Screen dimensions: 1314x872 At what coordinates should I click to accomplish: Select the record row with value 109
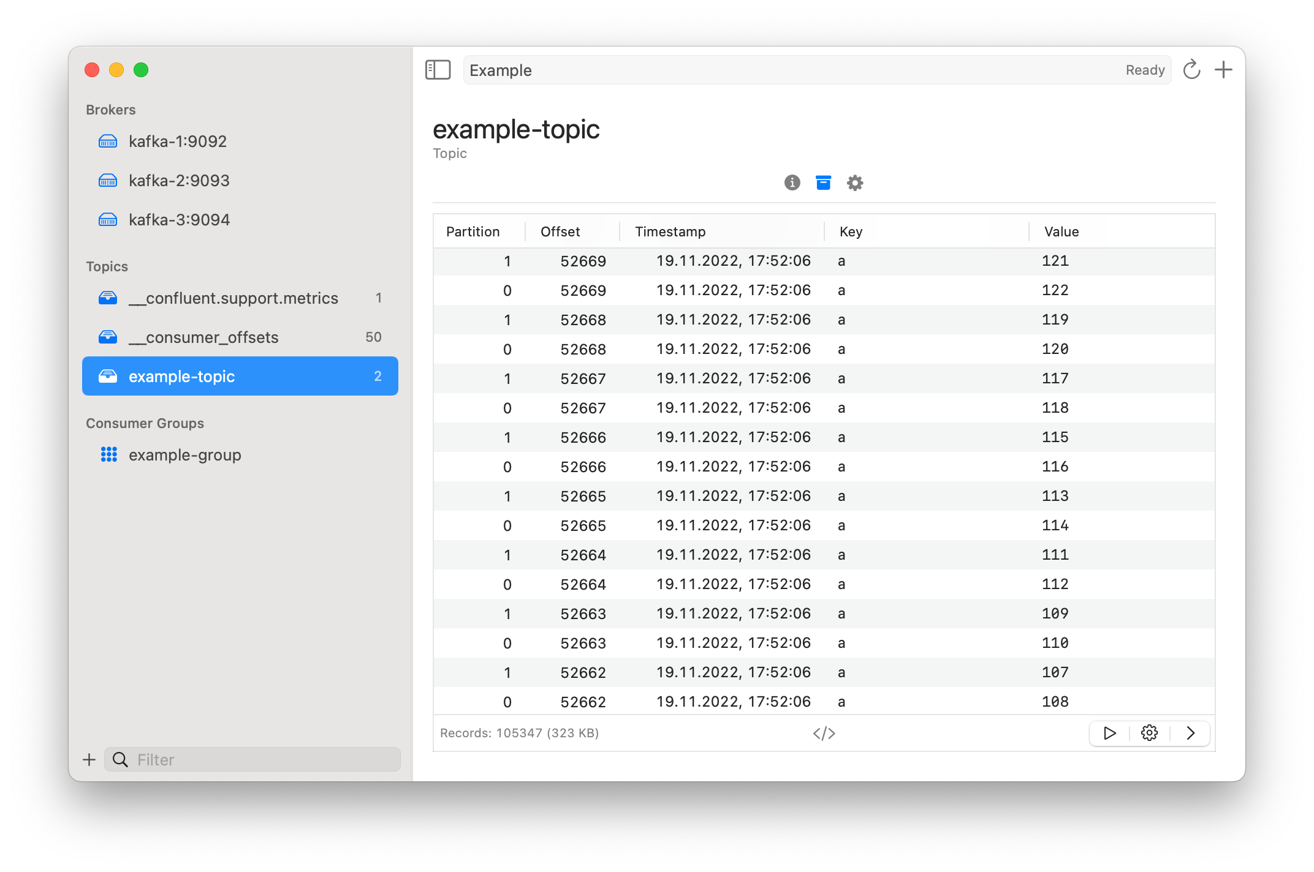pos(824,614)
